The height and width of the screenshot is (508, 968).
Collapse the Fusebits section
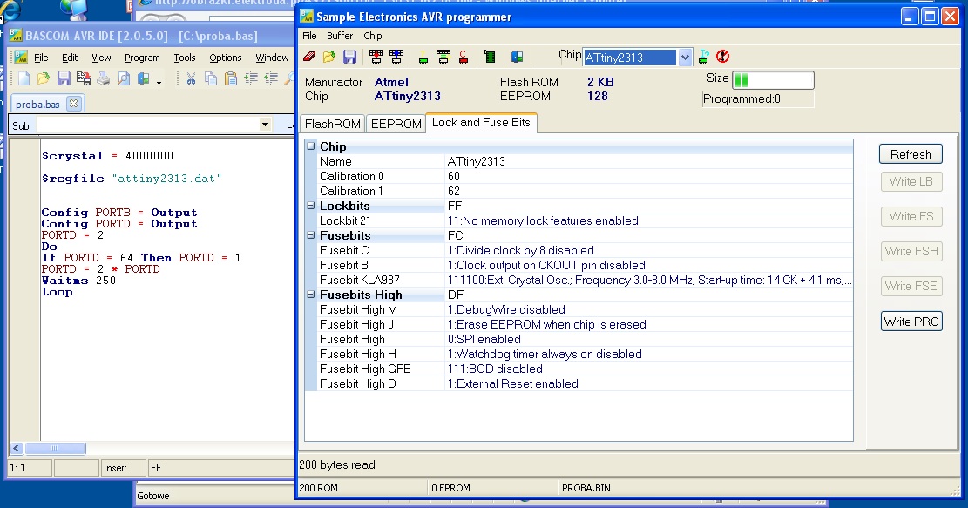311,235
